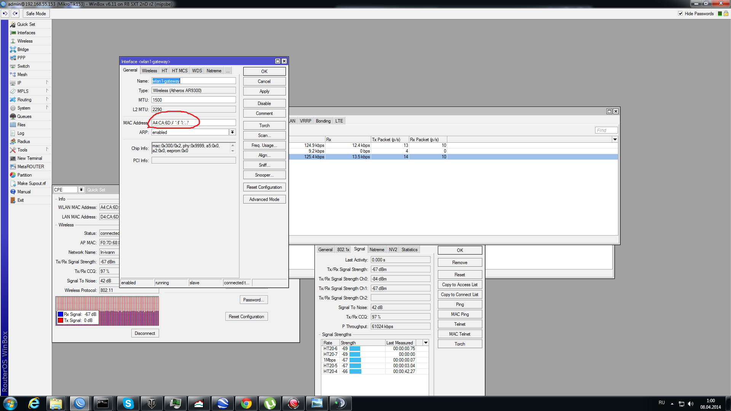This screenshot has width=731, height=411.
Task: Open the Partition sidebar item
Action: (x=24, y=175)
